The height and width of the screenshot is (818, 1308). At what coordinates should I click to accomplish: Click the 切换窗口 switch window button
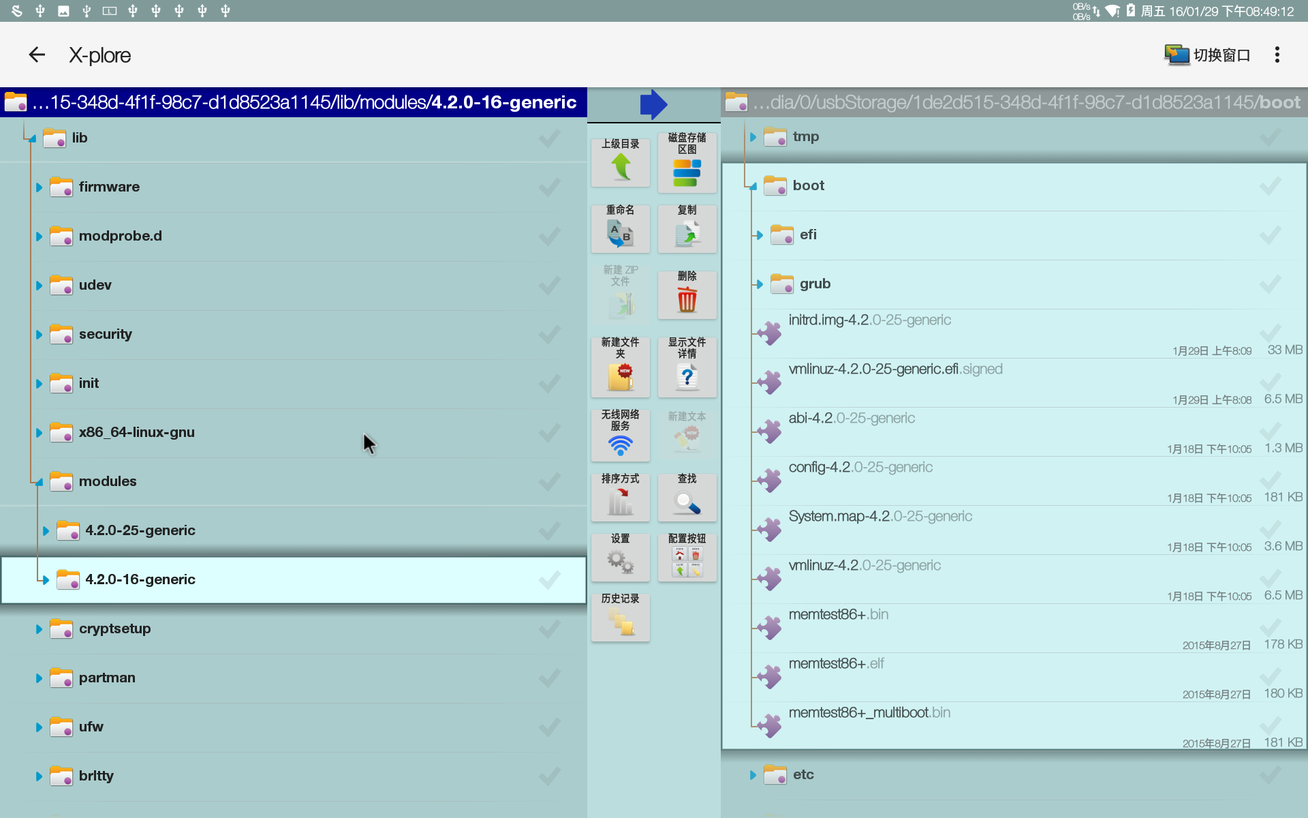1207,55
